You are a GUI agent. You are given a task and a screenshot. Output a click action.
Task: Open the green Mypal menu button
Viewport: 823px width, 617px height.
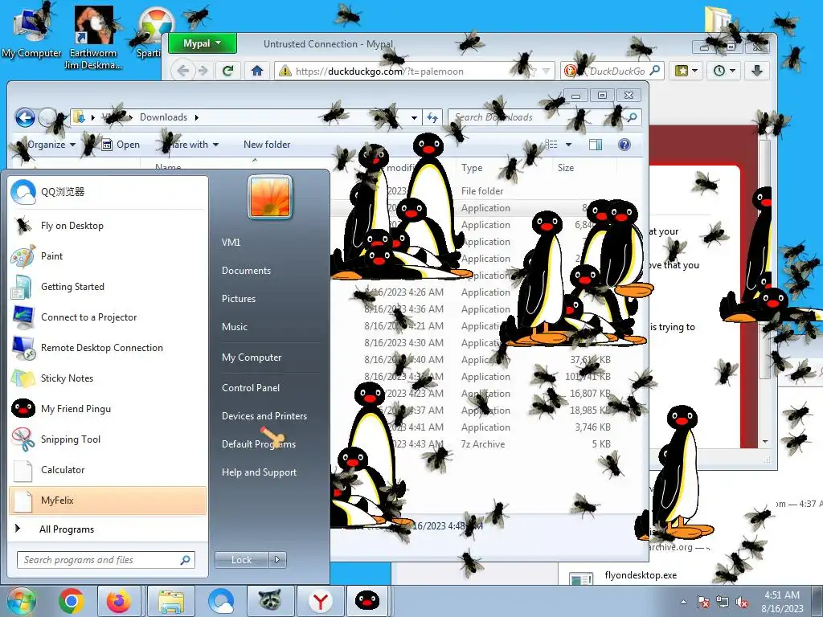(x=202, y=43)
